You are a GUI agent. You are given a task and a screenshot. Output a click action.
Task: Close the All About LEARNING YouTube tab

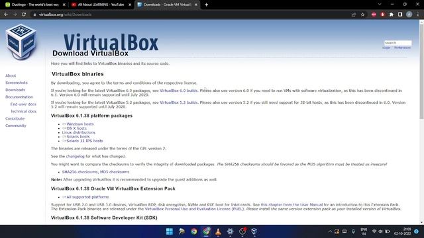click(x=130, y=5)
